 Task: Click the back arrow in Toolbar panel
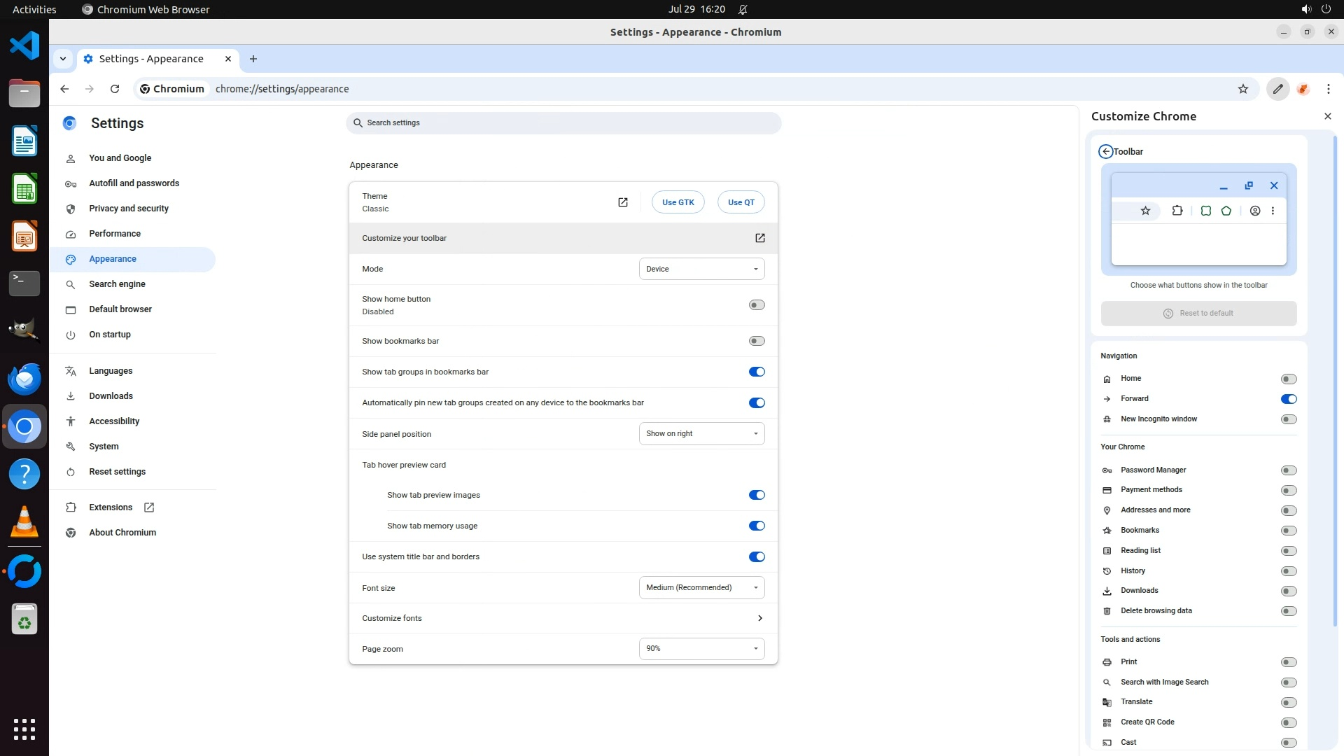coord(1105,151)
